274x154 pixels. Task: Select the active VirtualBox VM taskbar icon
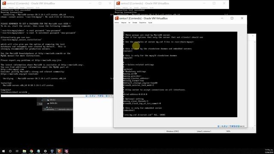coord(59,151)
